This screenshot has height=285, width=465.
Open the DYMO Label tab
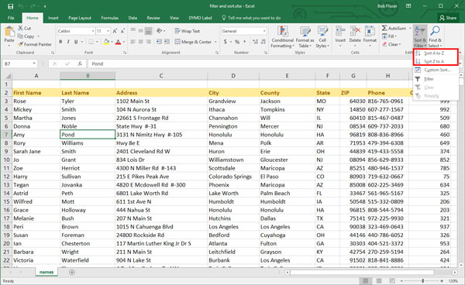coord(200,18)
